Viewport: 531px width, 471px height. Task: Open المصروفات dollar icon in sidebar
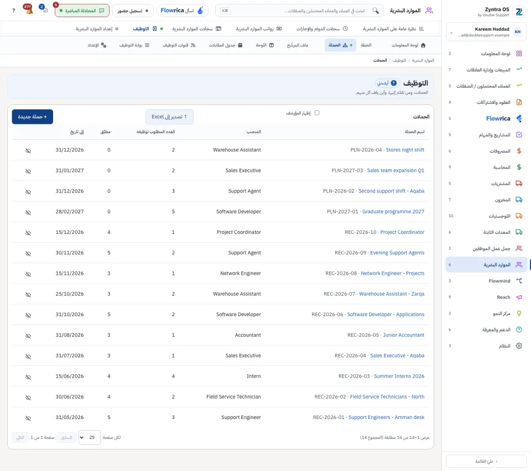(x=519, y=151)
